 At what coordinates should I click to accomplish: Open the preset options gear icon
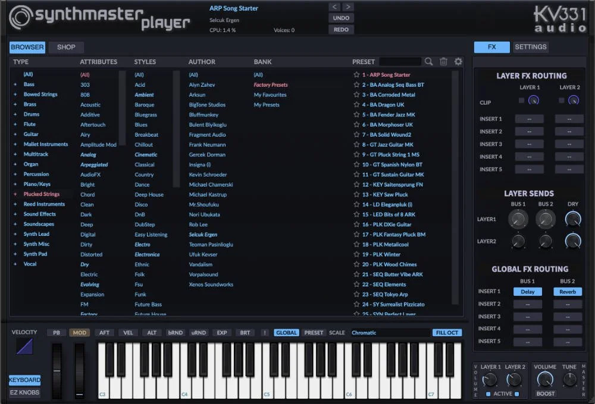(457, 61)
